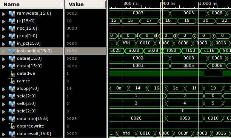Screen dimensions: 231x138
Task: Click aluop waveform segment 14
Action: click(x=138, y=88)
